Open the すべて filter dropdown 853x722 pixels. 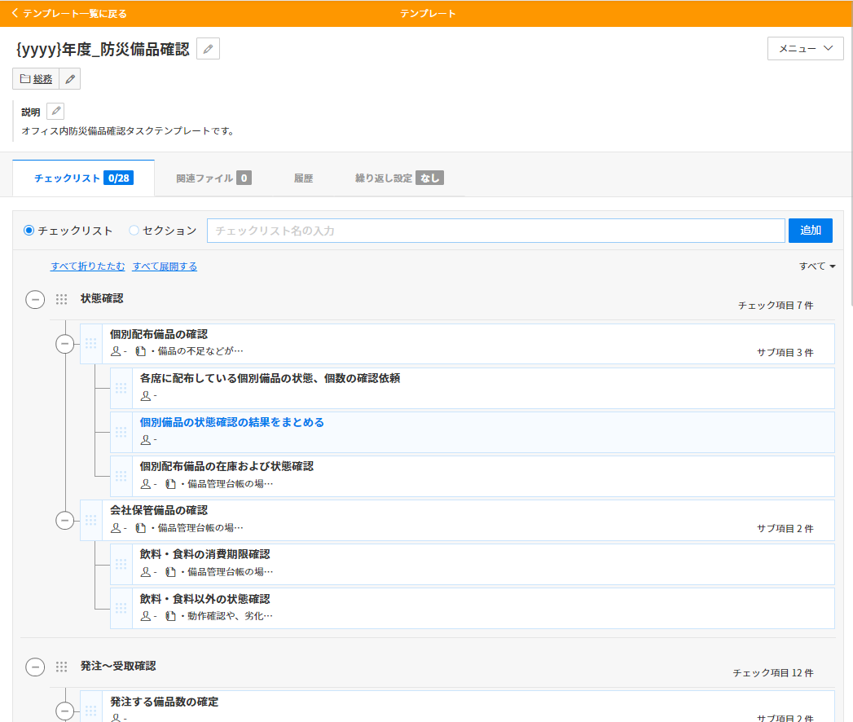tap(817, 266)
